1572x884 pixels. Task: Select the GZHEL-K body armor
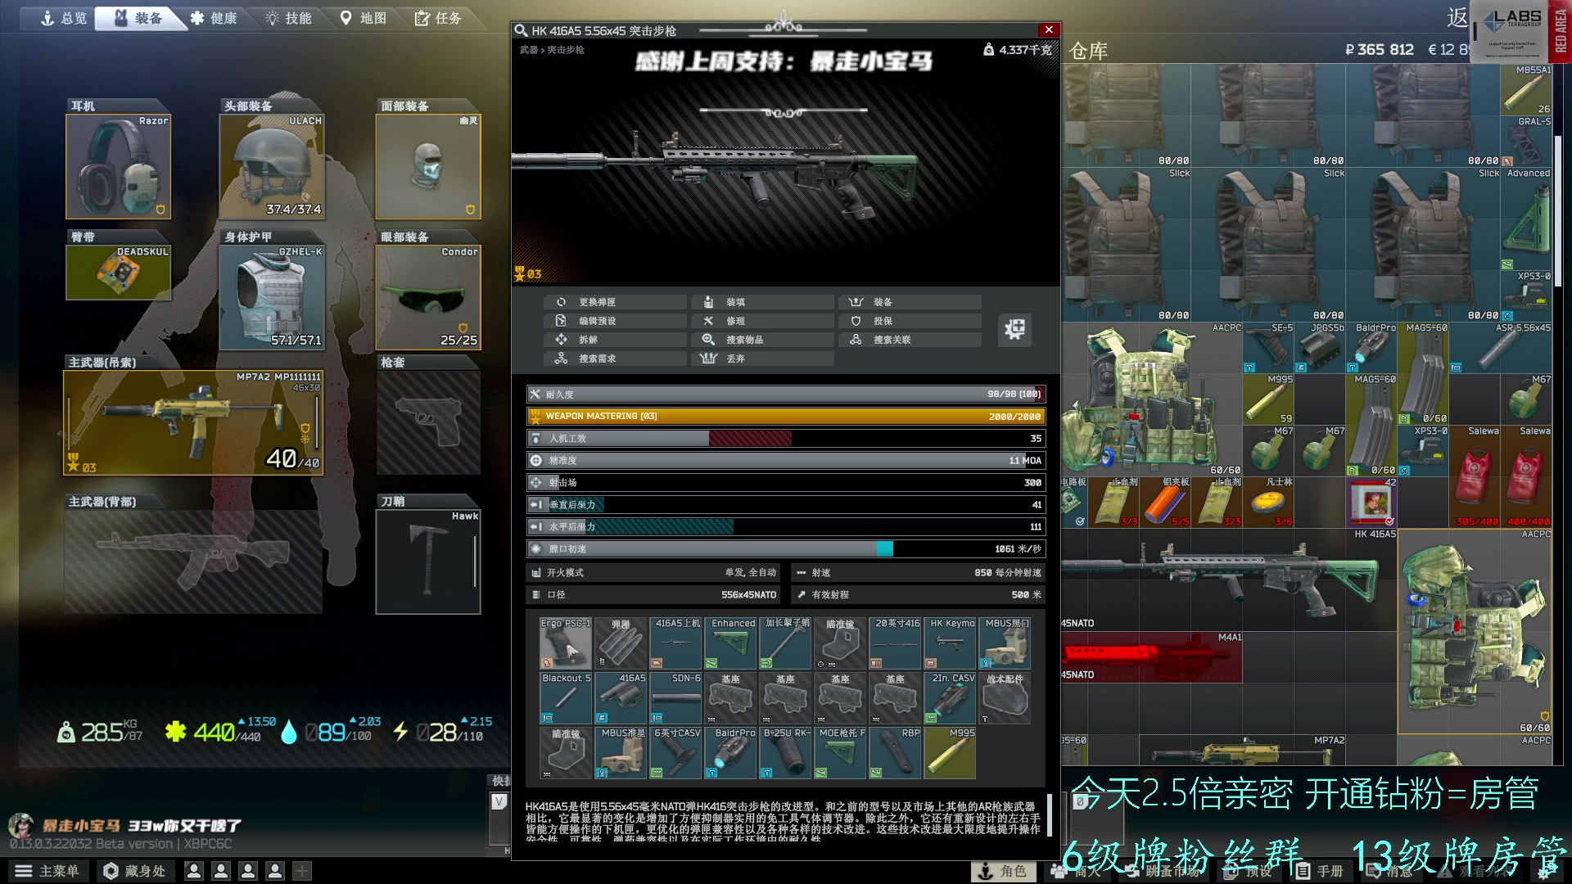272,297
